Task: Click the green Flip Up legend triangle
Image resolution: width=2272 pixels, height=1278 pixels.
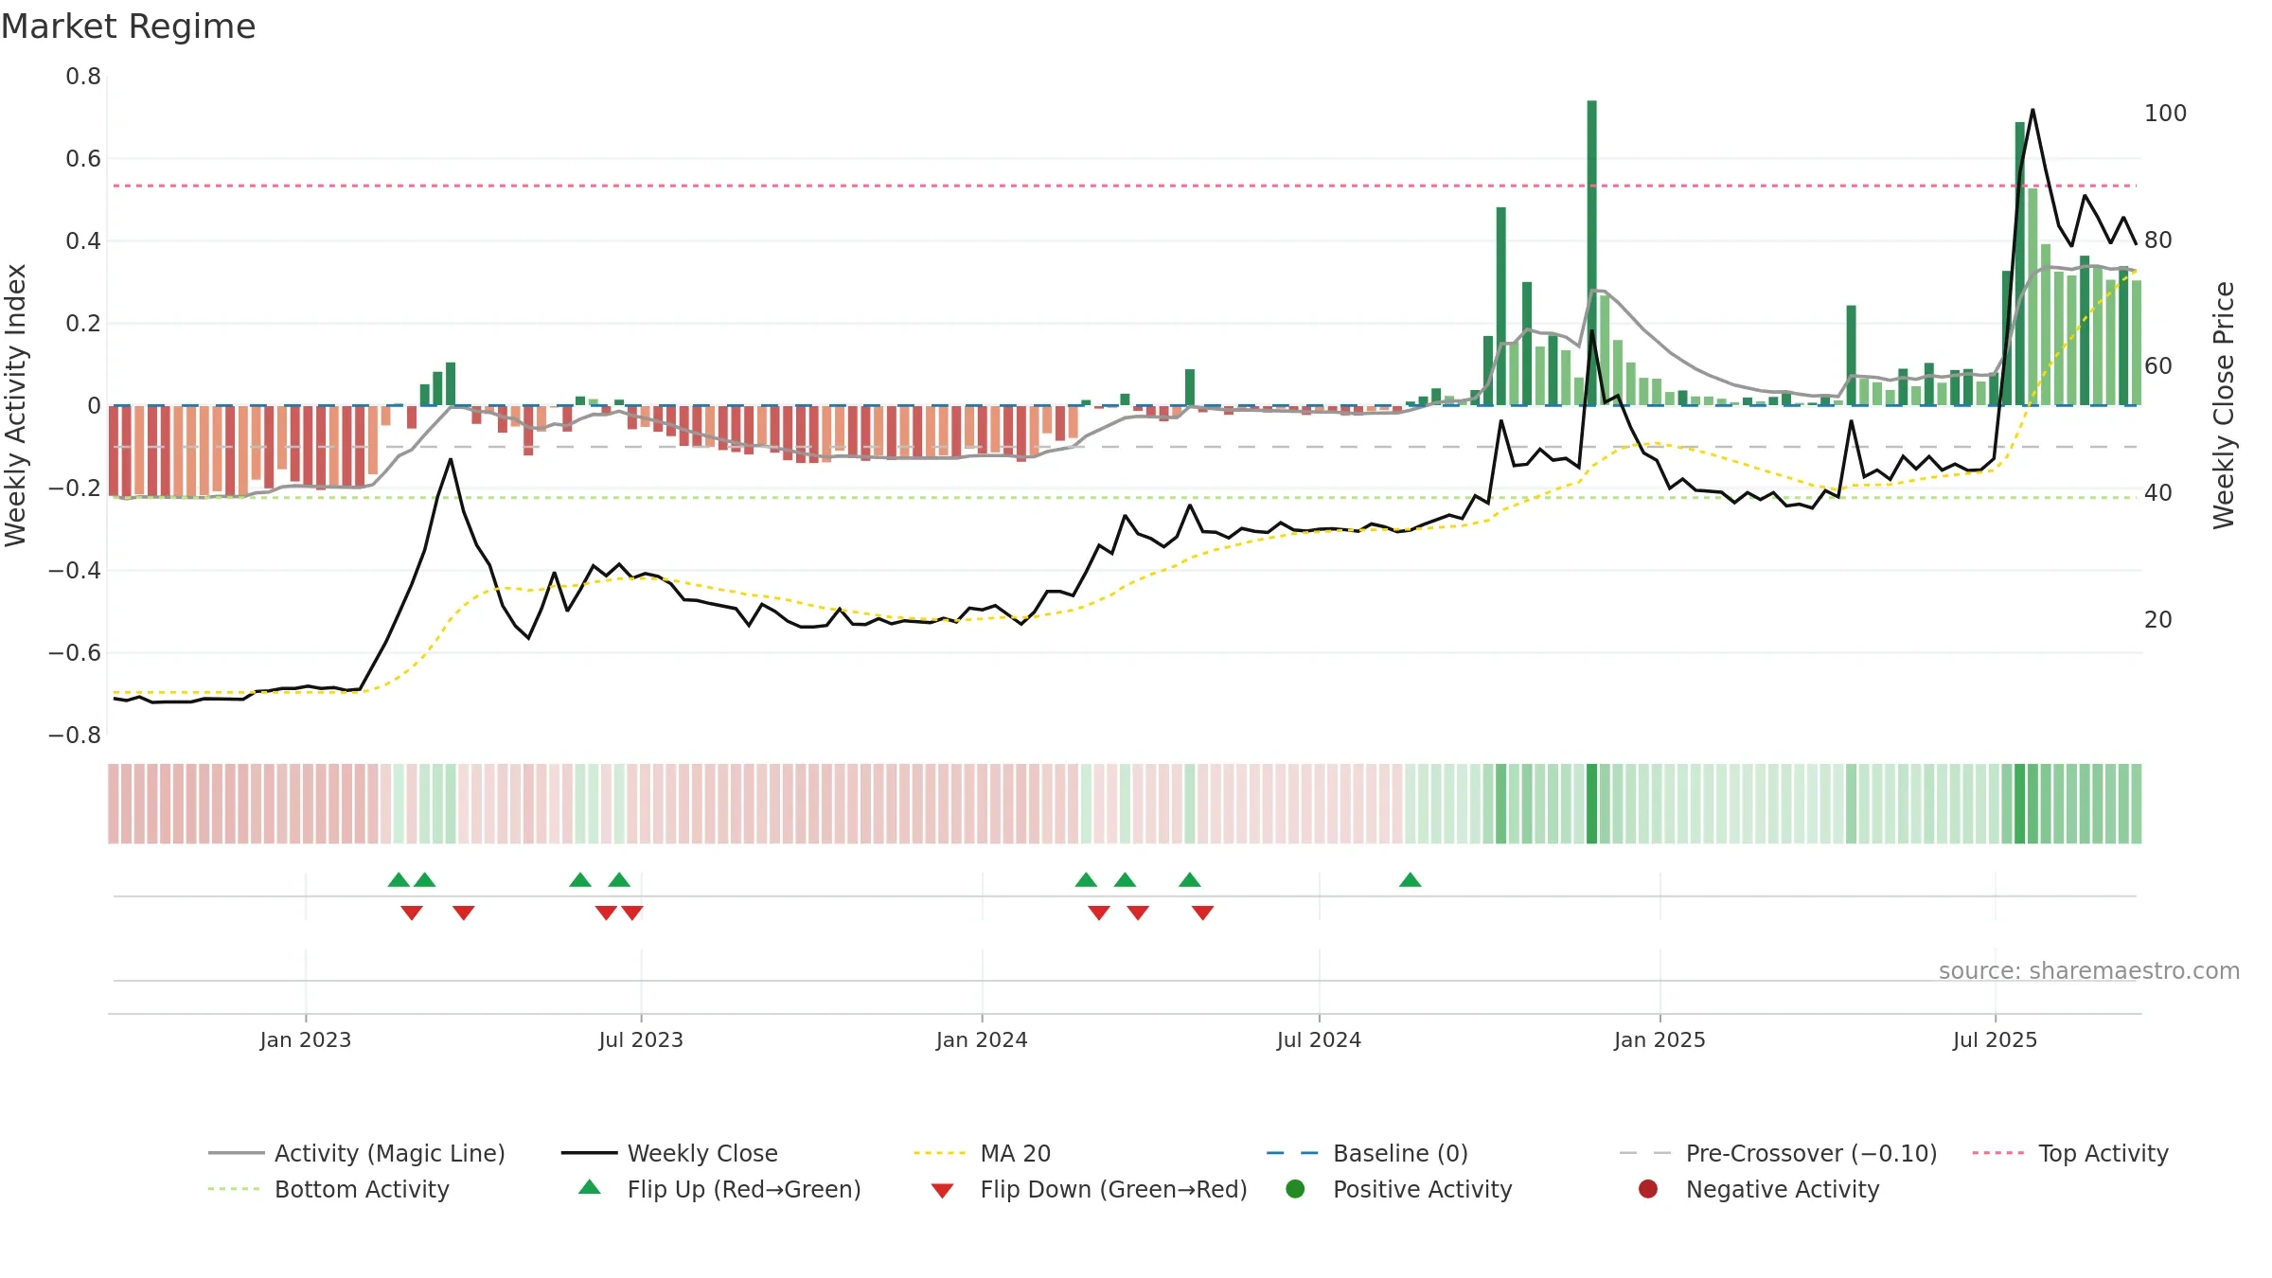Action: [589, 1187]
